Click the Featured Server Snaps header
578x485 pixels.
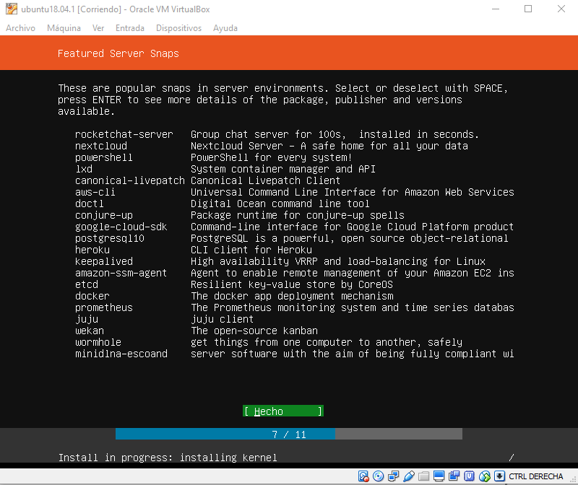[118, 53]
